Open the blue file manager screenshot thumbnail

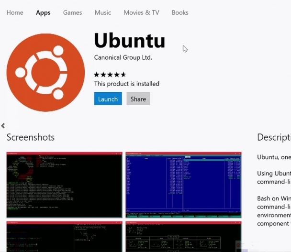coord(183,185)
